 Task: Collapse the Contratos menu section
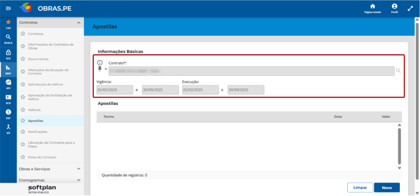[79, 23]
